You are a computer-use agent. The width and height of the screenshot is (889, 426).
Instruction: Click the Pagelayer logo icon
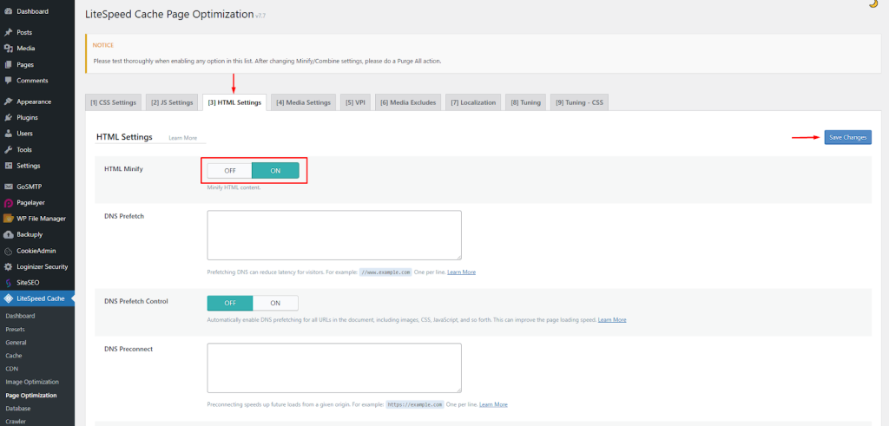[x=8, y=202]
